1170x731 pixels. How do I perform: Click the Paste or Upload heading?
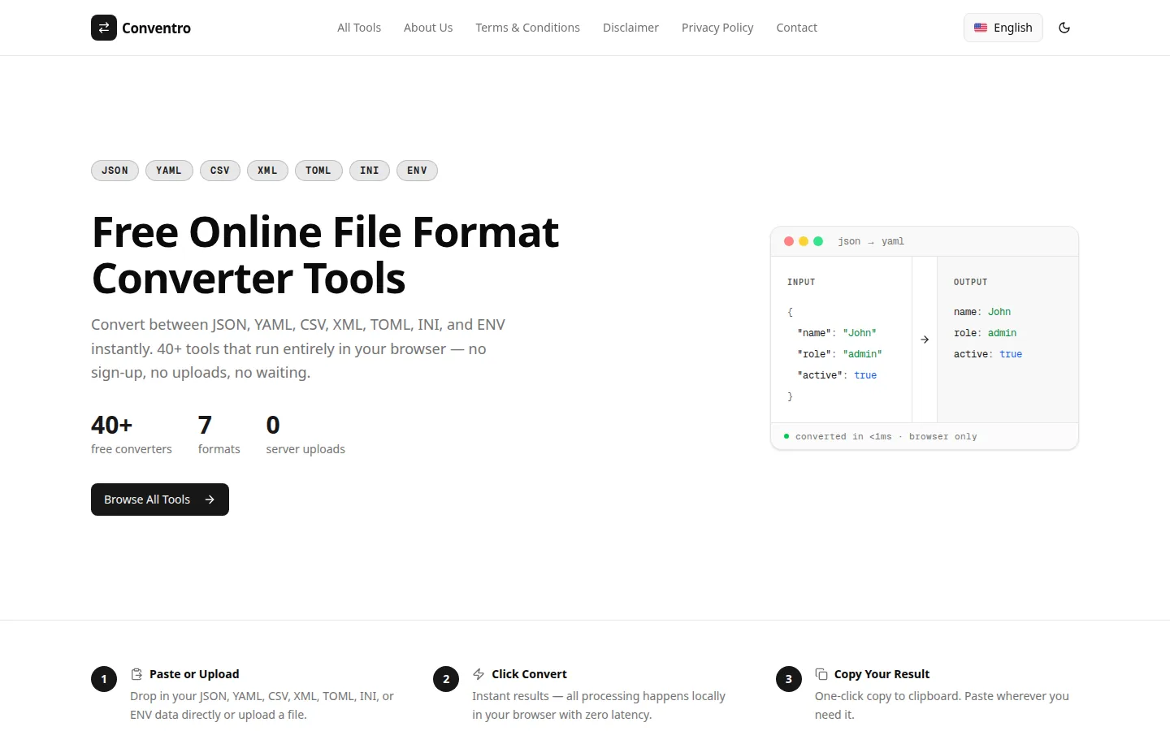coord(194,674)
